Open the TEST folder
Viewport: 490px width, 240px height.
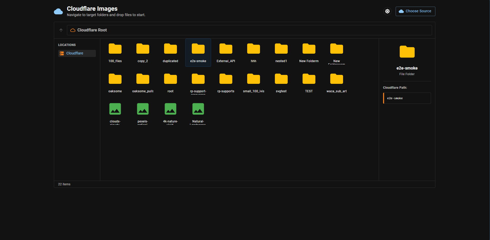[x=309, y=83]
